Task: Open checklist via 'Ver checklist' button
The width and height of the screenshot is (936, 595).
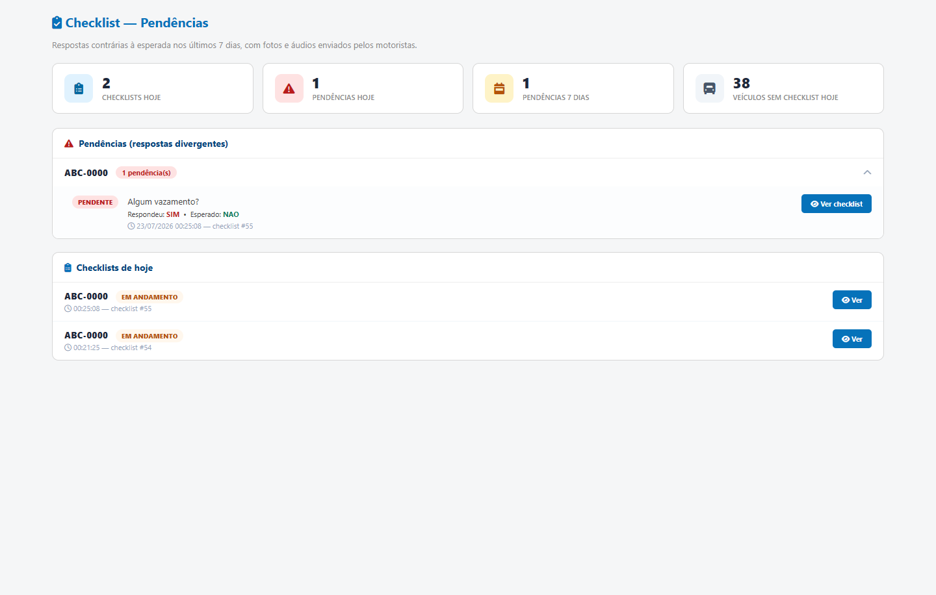Action: [x=836, y=204]
